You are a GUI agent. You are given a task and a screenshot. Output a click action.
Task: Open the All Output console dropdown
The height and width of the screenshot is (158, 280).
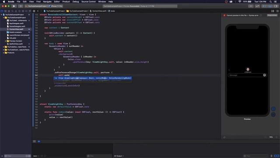tap(119, 156)
